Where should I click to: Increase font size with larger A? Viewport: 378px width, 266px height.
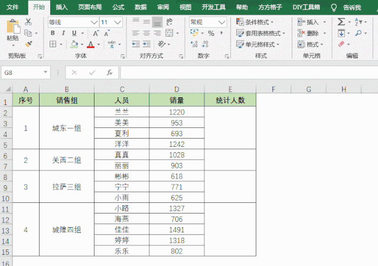[x=96, y=33]
